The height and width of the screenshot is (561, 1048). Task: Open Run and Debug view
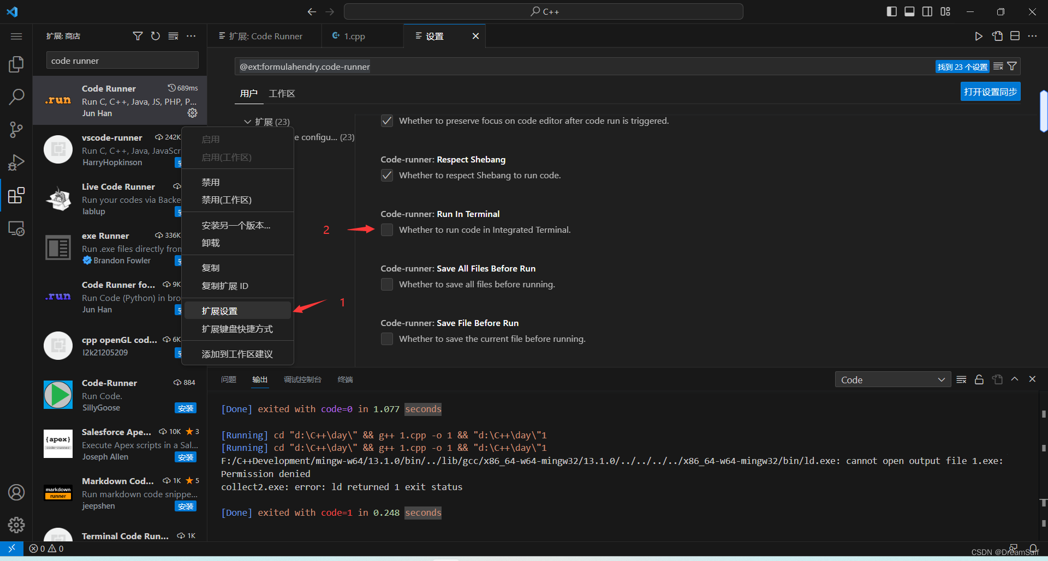click(16, 162)
